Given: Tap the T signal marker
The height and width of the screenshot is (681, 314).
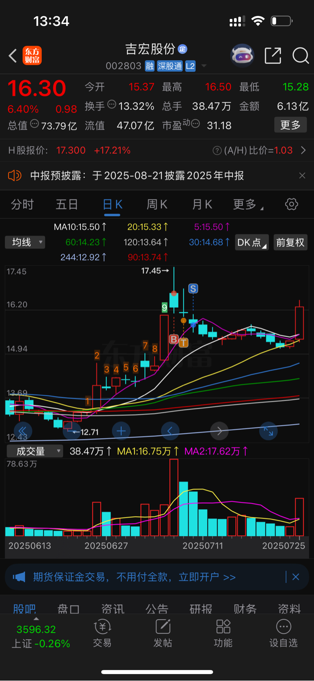Looking at the screenshot, I should click(x=184, y=342).
